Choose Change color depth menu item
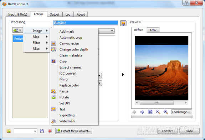Screen dimensions: 205x140 [x=74, y=49]
